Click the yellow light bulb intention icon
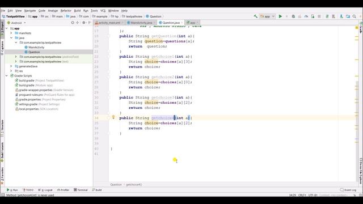The width and height of the screenshot is (363, 204). tap(113, 117)
